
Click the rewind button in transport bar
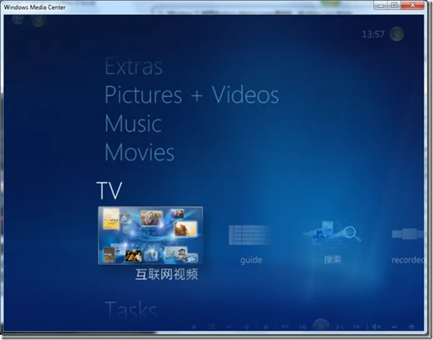(284, 327)
